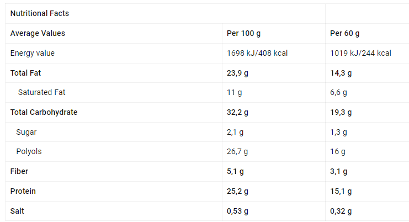Select the Sugar row label

(x=26, y=133)
